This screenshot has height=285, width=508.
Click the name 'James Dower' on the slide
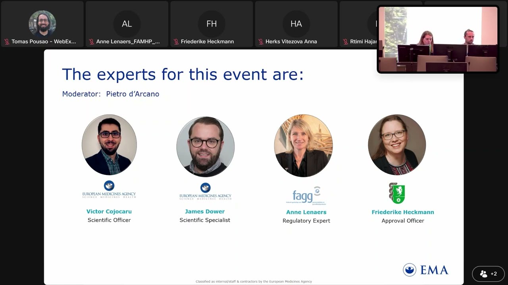(x=205, y=211)
